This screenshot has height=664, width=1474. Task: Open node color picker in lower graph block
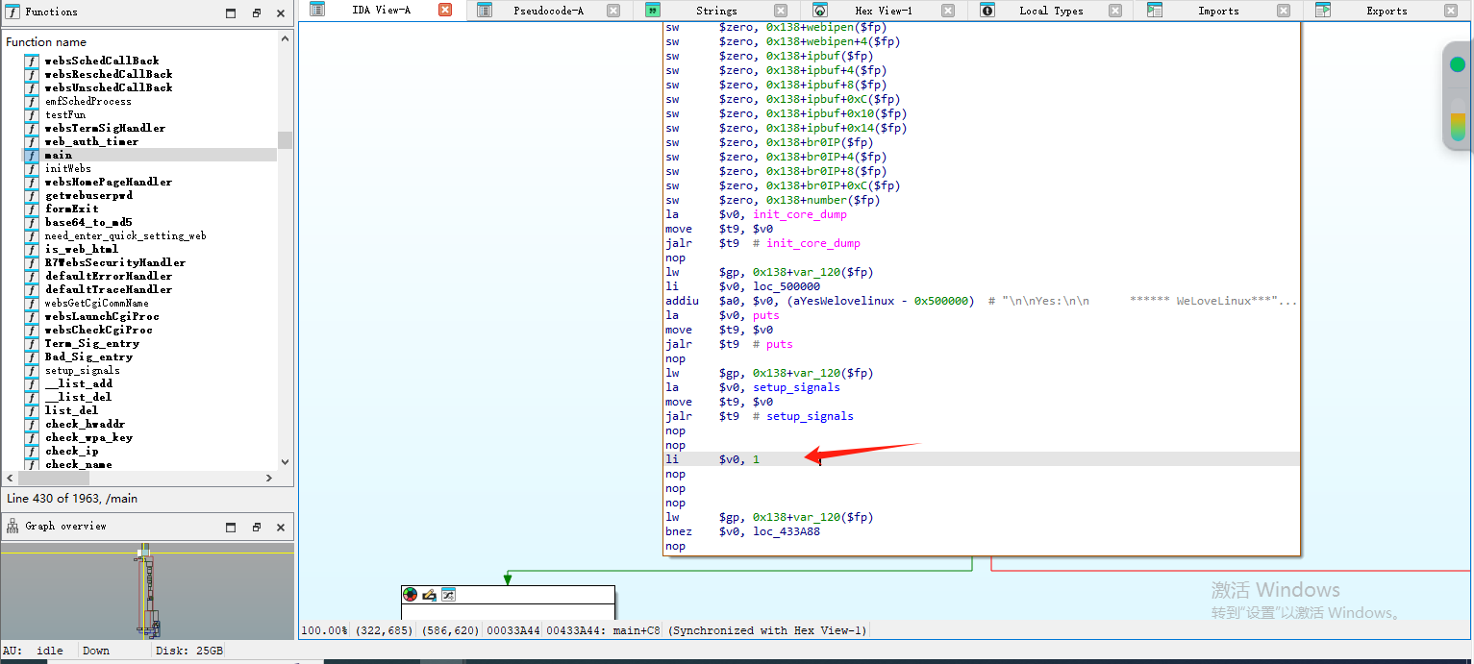tap(411, 595)
